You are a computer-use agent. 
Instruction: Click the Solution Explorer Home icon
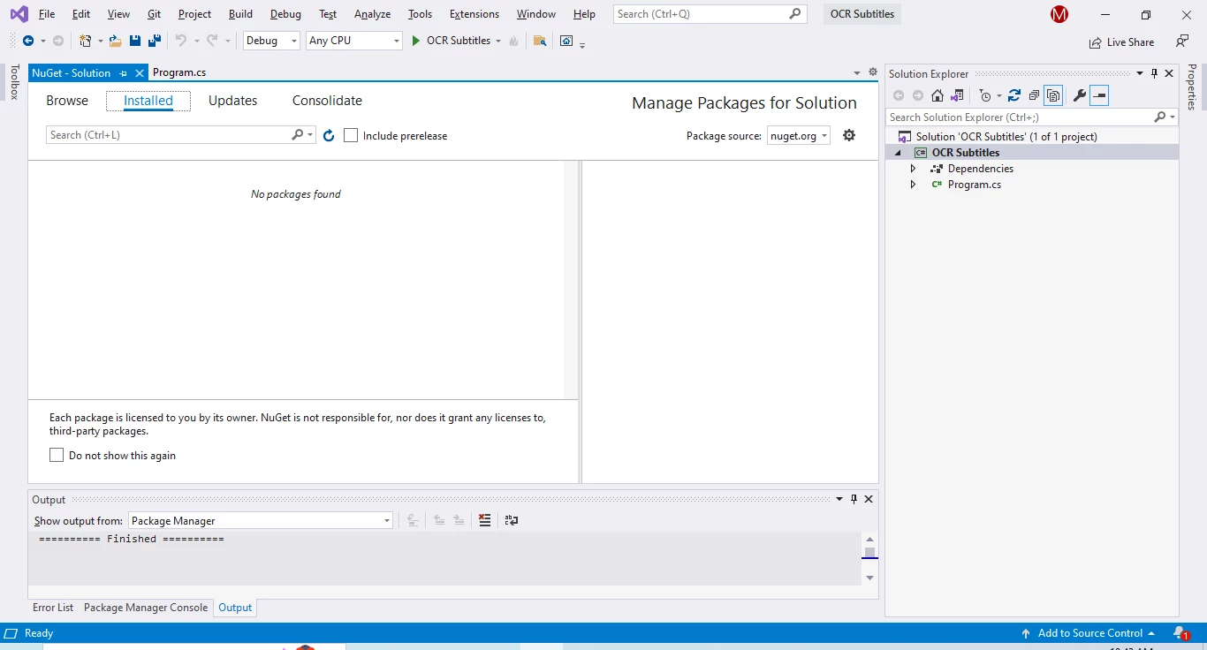[938, 95]
